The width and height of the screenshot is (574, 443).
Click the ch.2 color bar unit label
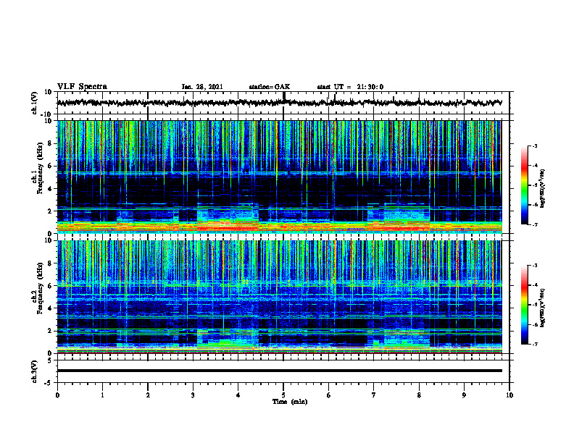[x=543, y=308]
